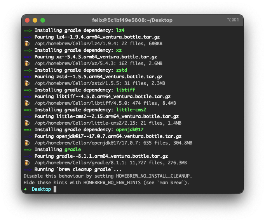265x222 pixels.
Task: Click the blue arrow before Pouring zstd line
Action: pos(28,77)
